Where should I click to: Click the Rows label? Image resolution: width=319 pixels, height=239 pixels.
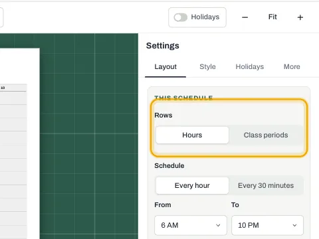click(x=163, y=116)
